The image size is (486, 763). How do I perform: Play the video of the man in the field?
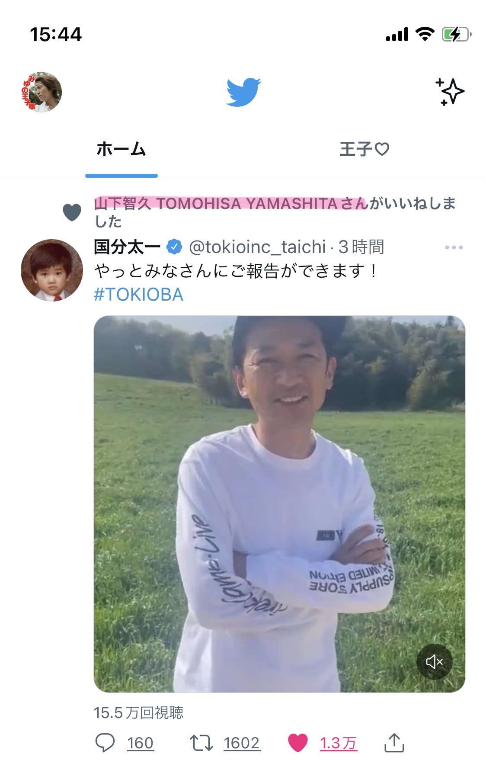click(x=279, y=504)
